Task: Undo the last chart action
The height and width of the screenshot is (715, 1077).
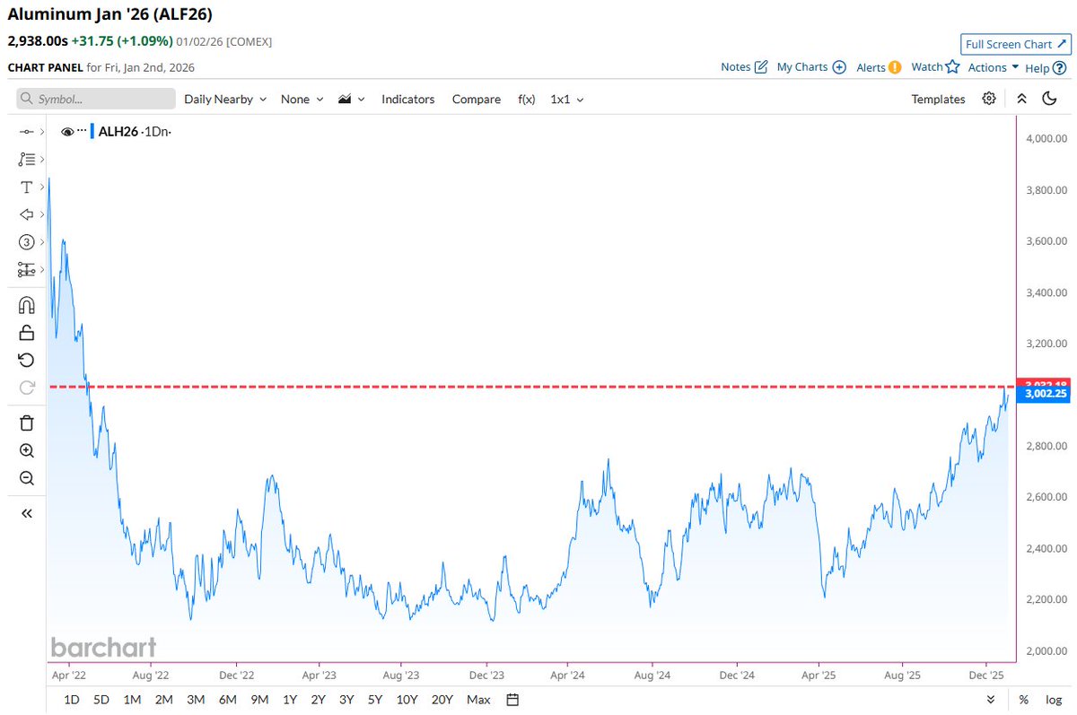Action: [26, 359]
